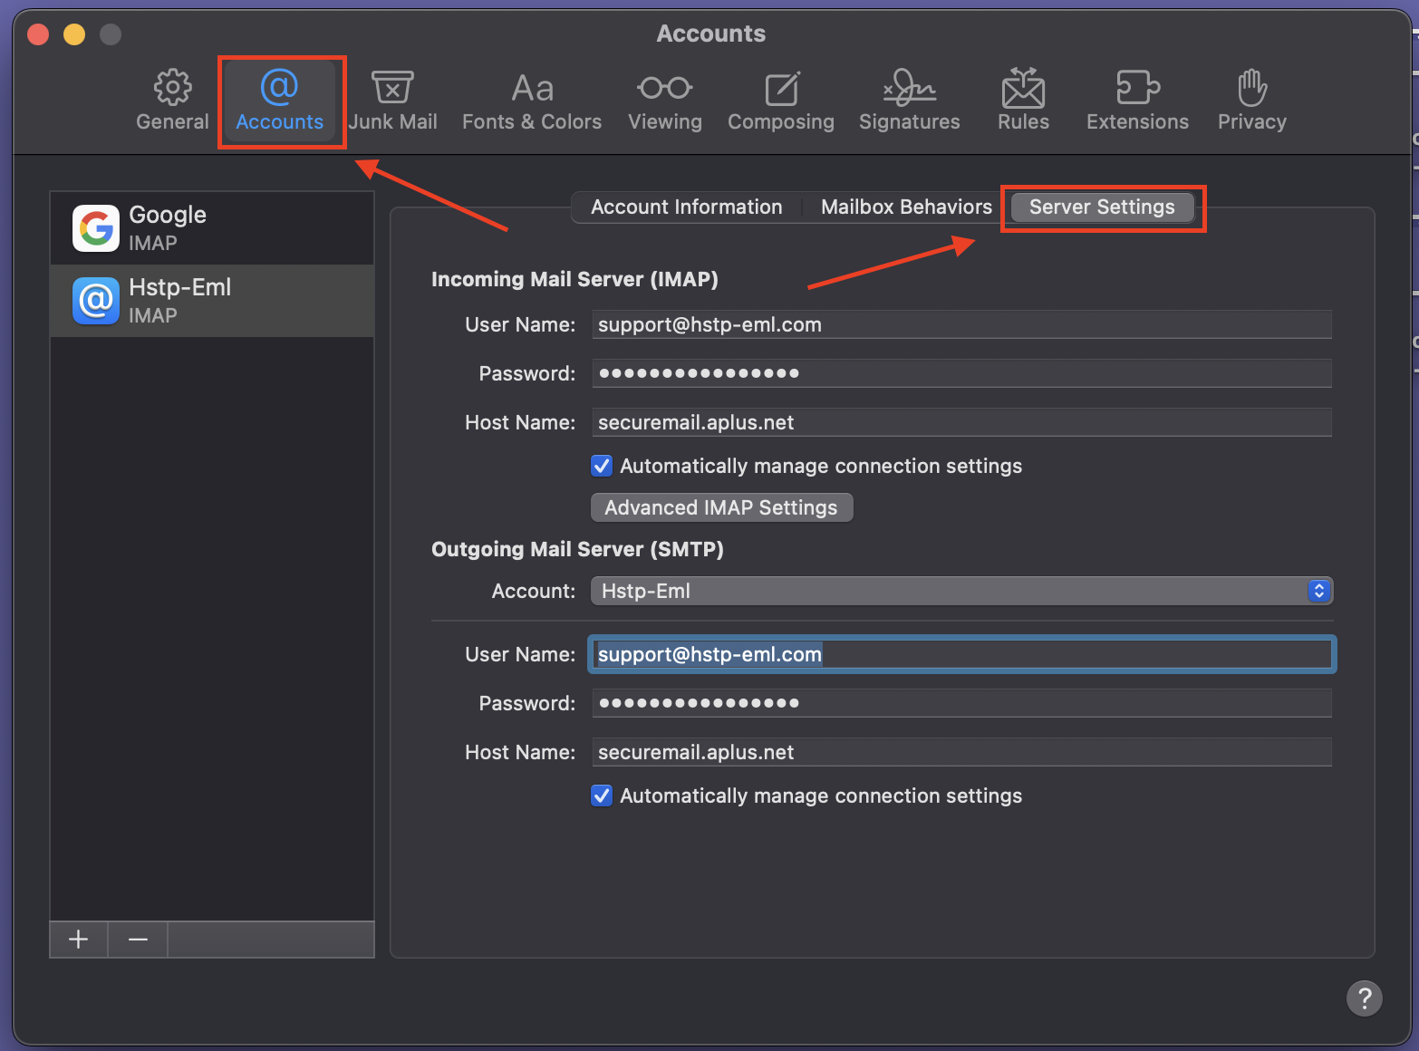Toggle outgoing server automatic connection settings checkbox
Viewport: 1419px width, 1051px height.
click(x=602, y=795)
